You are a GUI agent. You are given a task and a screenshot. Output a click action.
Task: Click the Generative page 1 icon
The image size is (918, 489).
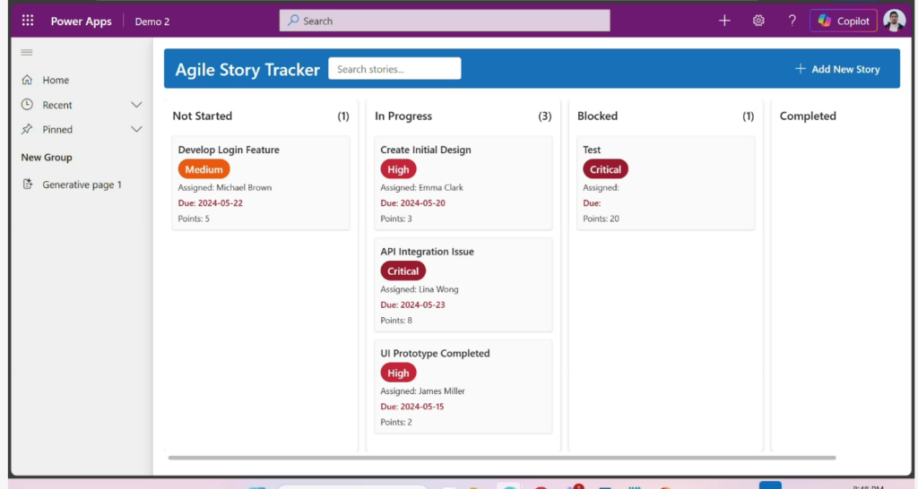pyautogui.click(x=28, y=184)
